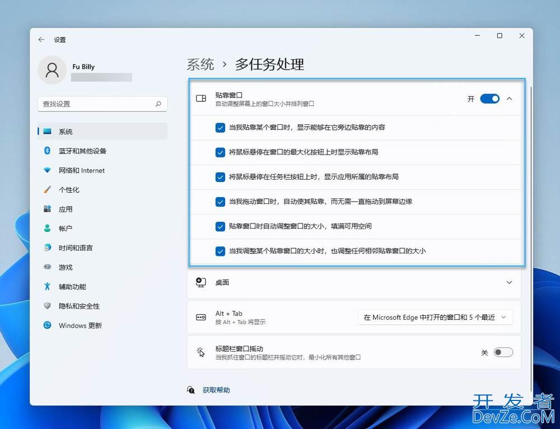Open 应用 settings page
Viewport: 560px width, 429px height.
pos(102,209)
